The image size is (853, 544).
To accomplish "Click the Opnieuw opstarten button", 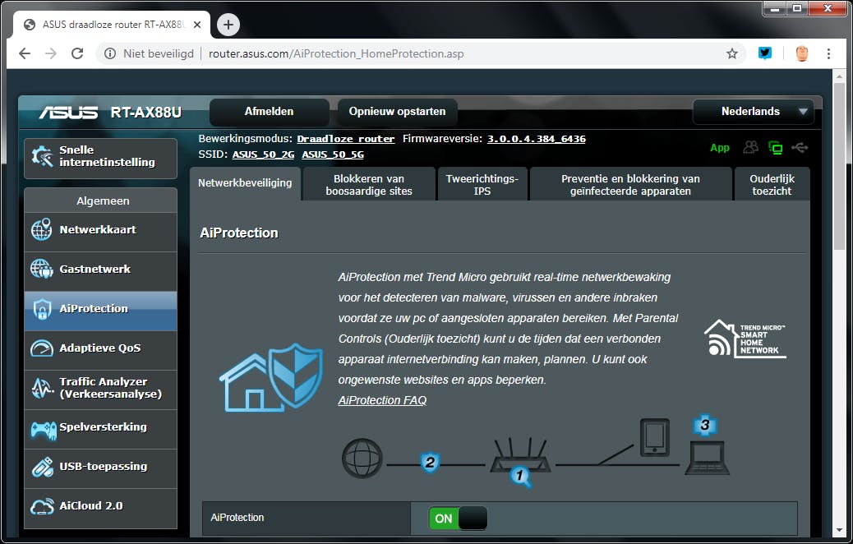I will point(397,112).
